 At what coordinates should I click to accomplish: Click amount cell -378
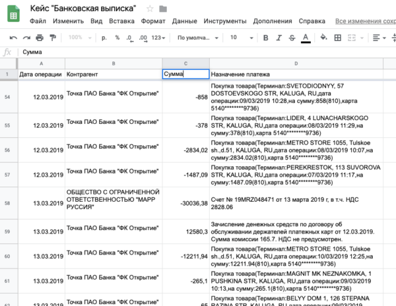point(186,125)
